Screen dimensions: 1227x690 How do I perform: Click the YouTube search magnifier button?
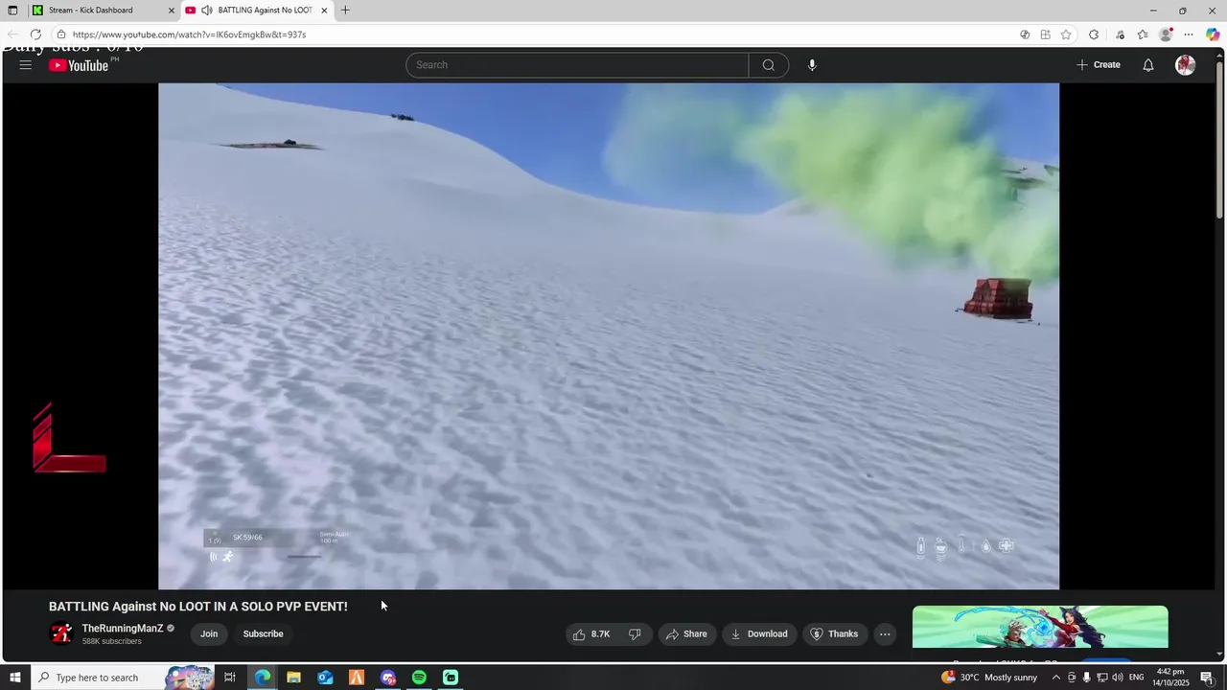769,65
